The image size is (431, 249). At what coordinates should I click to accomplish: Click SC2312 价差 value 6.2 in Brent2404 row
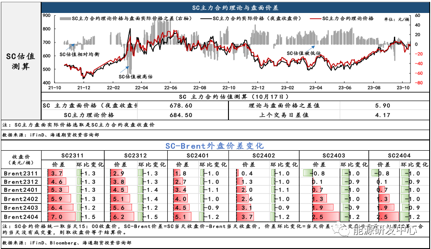click(119, 217)
